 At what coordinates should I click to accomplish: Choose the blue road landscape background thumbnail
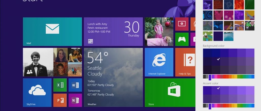click(229, 36)
